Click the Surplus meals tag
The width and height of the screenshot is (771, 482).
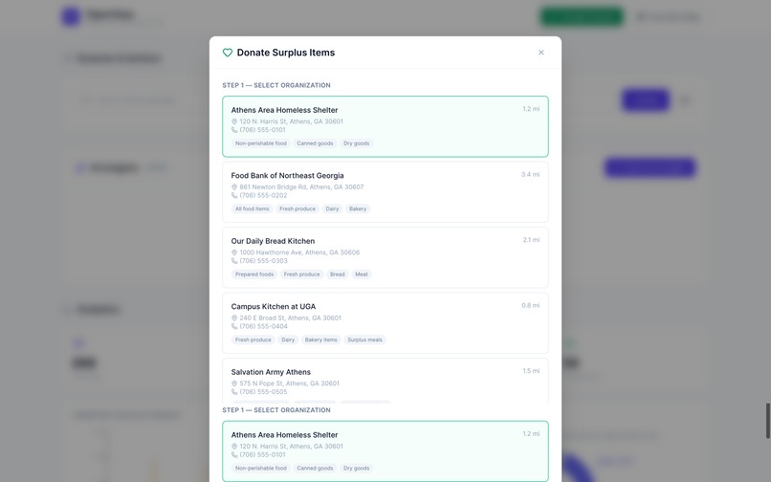point(364,340)
